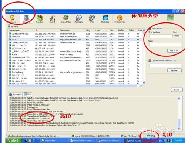Open the Windows start button

14,140
